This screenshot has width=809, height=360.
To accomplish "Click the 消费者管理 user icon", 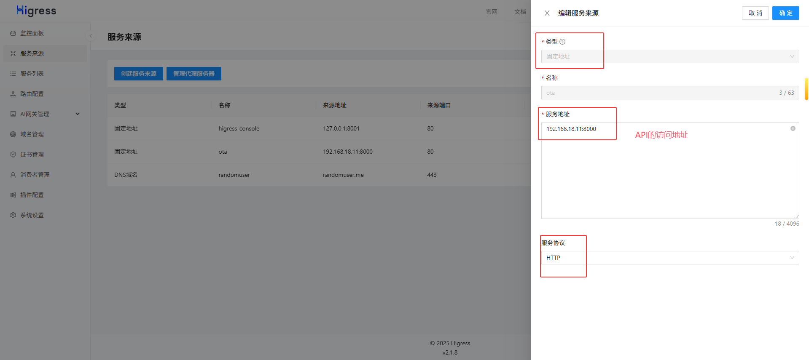I will point(13,175).
